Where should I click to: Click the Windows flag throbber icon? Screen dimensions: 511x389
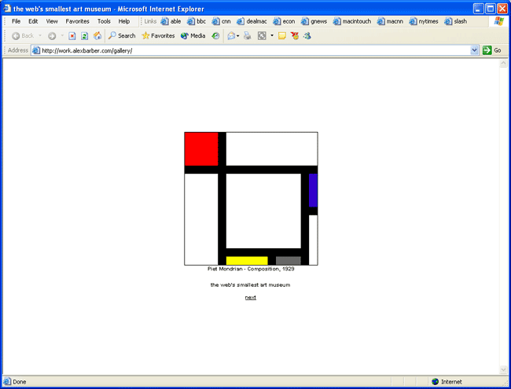[498, 21]
